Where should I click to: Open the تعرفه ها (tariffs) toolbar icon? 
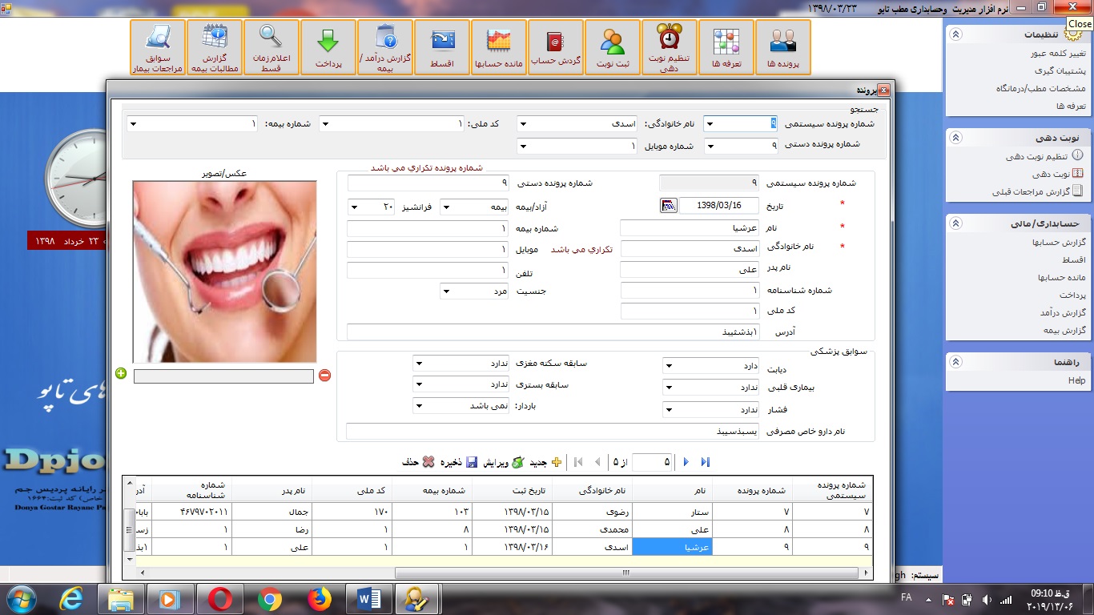726,46
